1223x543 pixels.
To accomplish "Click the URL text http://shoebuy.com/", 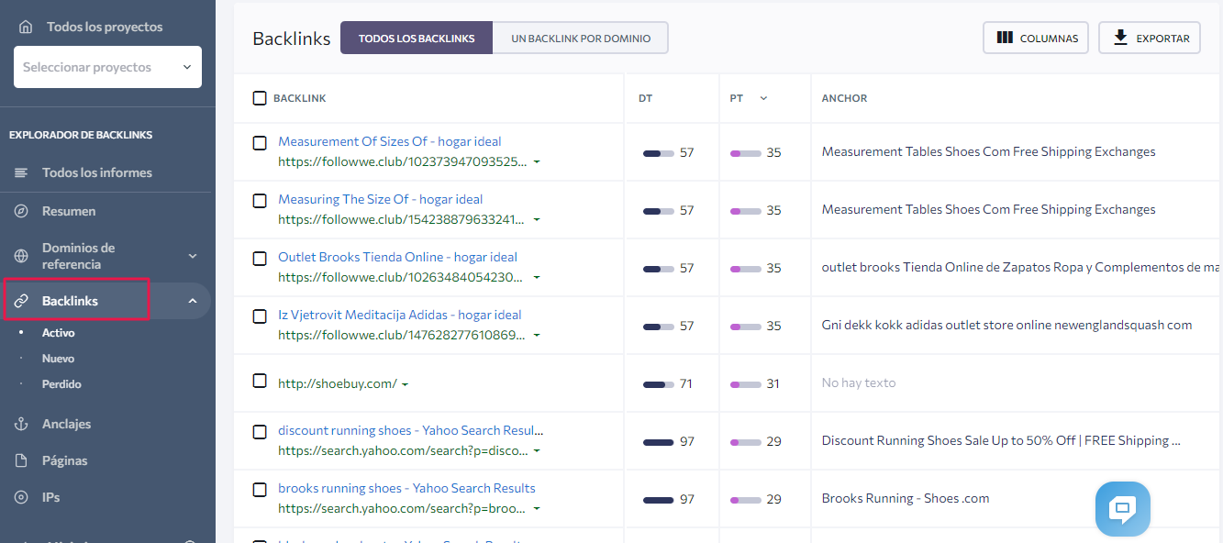I will 338,383.
